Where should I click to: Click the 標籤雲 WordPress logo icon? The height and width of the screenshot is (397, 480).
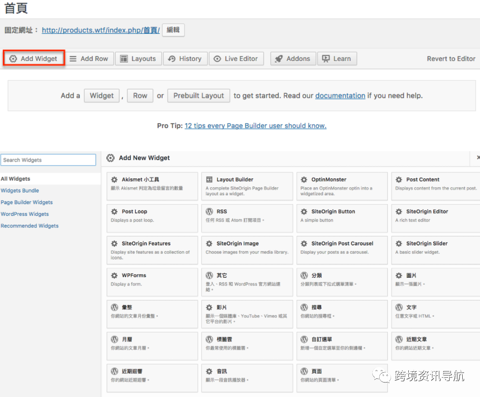(209, 339)
